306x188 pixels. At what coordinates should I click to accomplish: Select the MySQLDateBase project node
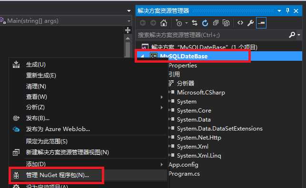(184, 56)
